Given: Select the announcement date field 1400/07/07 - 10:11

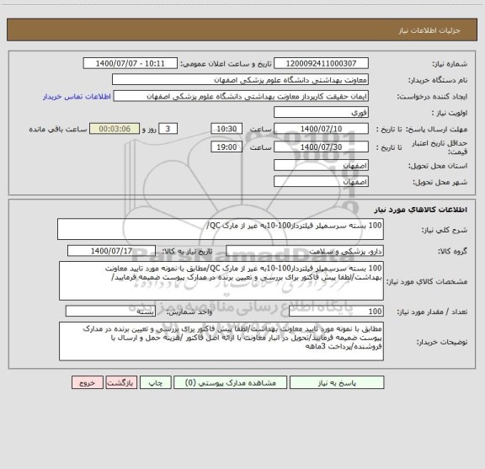Looking at the screenshot, I should click(x=131, y=63).
